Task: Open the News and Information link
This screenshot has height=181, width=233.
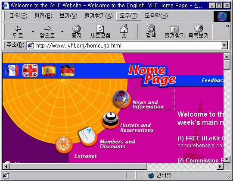Action: click(x=148, y=105)
